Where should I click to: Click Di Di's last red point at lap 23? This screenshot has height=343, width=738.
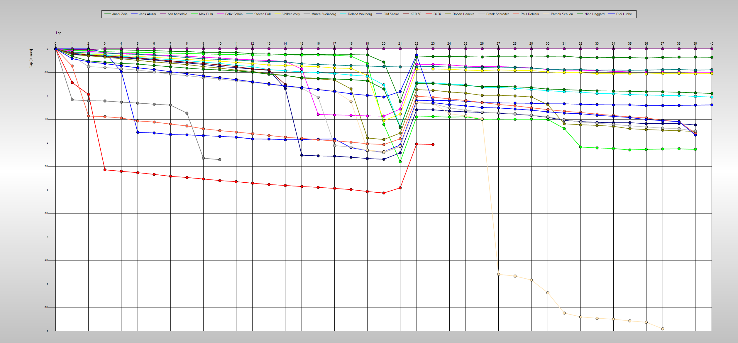tap(433, 144)
